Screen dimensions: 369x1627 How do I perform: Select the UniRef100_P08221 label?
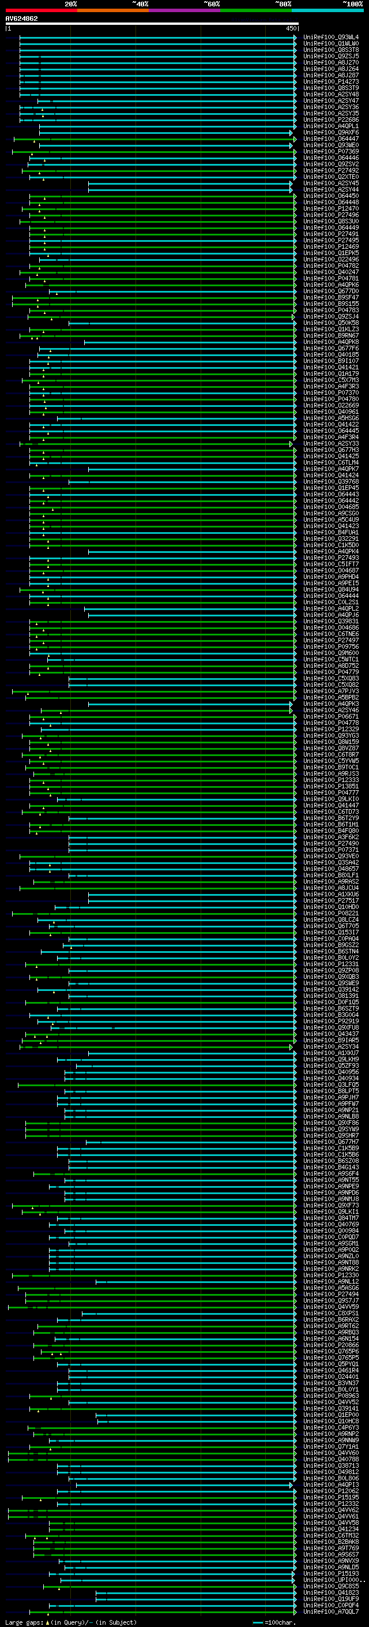tap(330, 913)
